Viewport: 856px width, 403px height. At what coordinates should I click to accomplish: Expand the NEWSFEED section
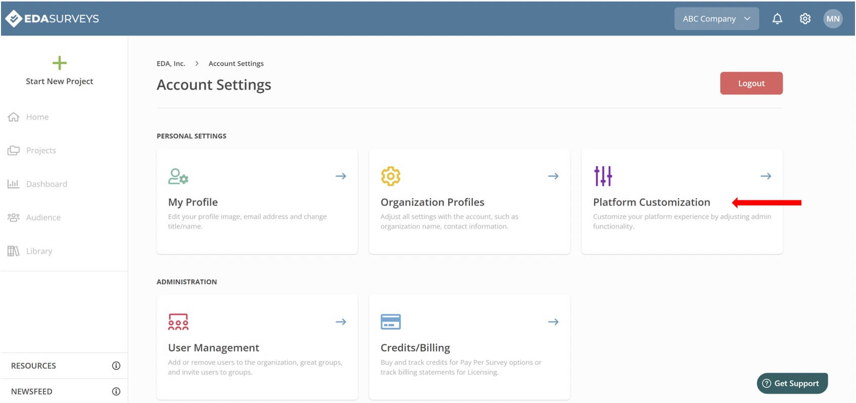pyautogui.click(x=64, y=391)
